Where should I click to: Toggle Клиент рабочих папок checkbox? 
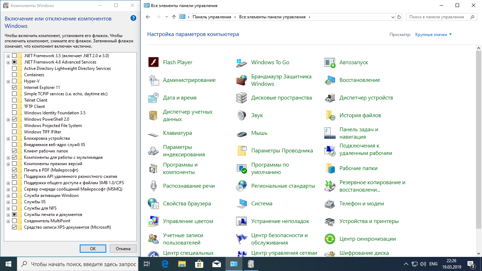click(14, 151)
